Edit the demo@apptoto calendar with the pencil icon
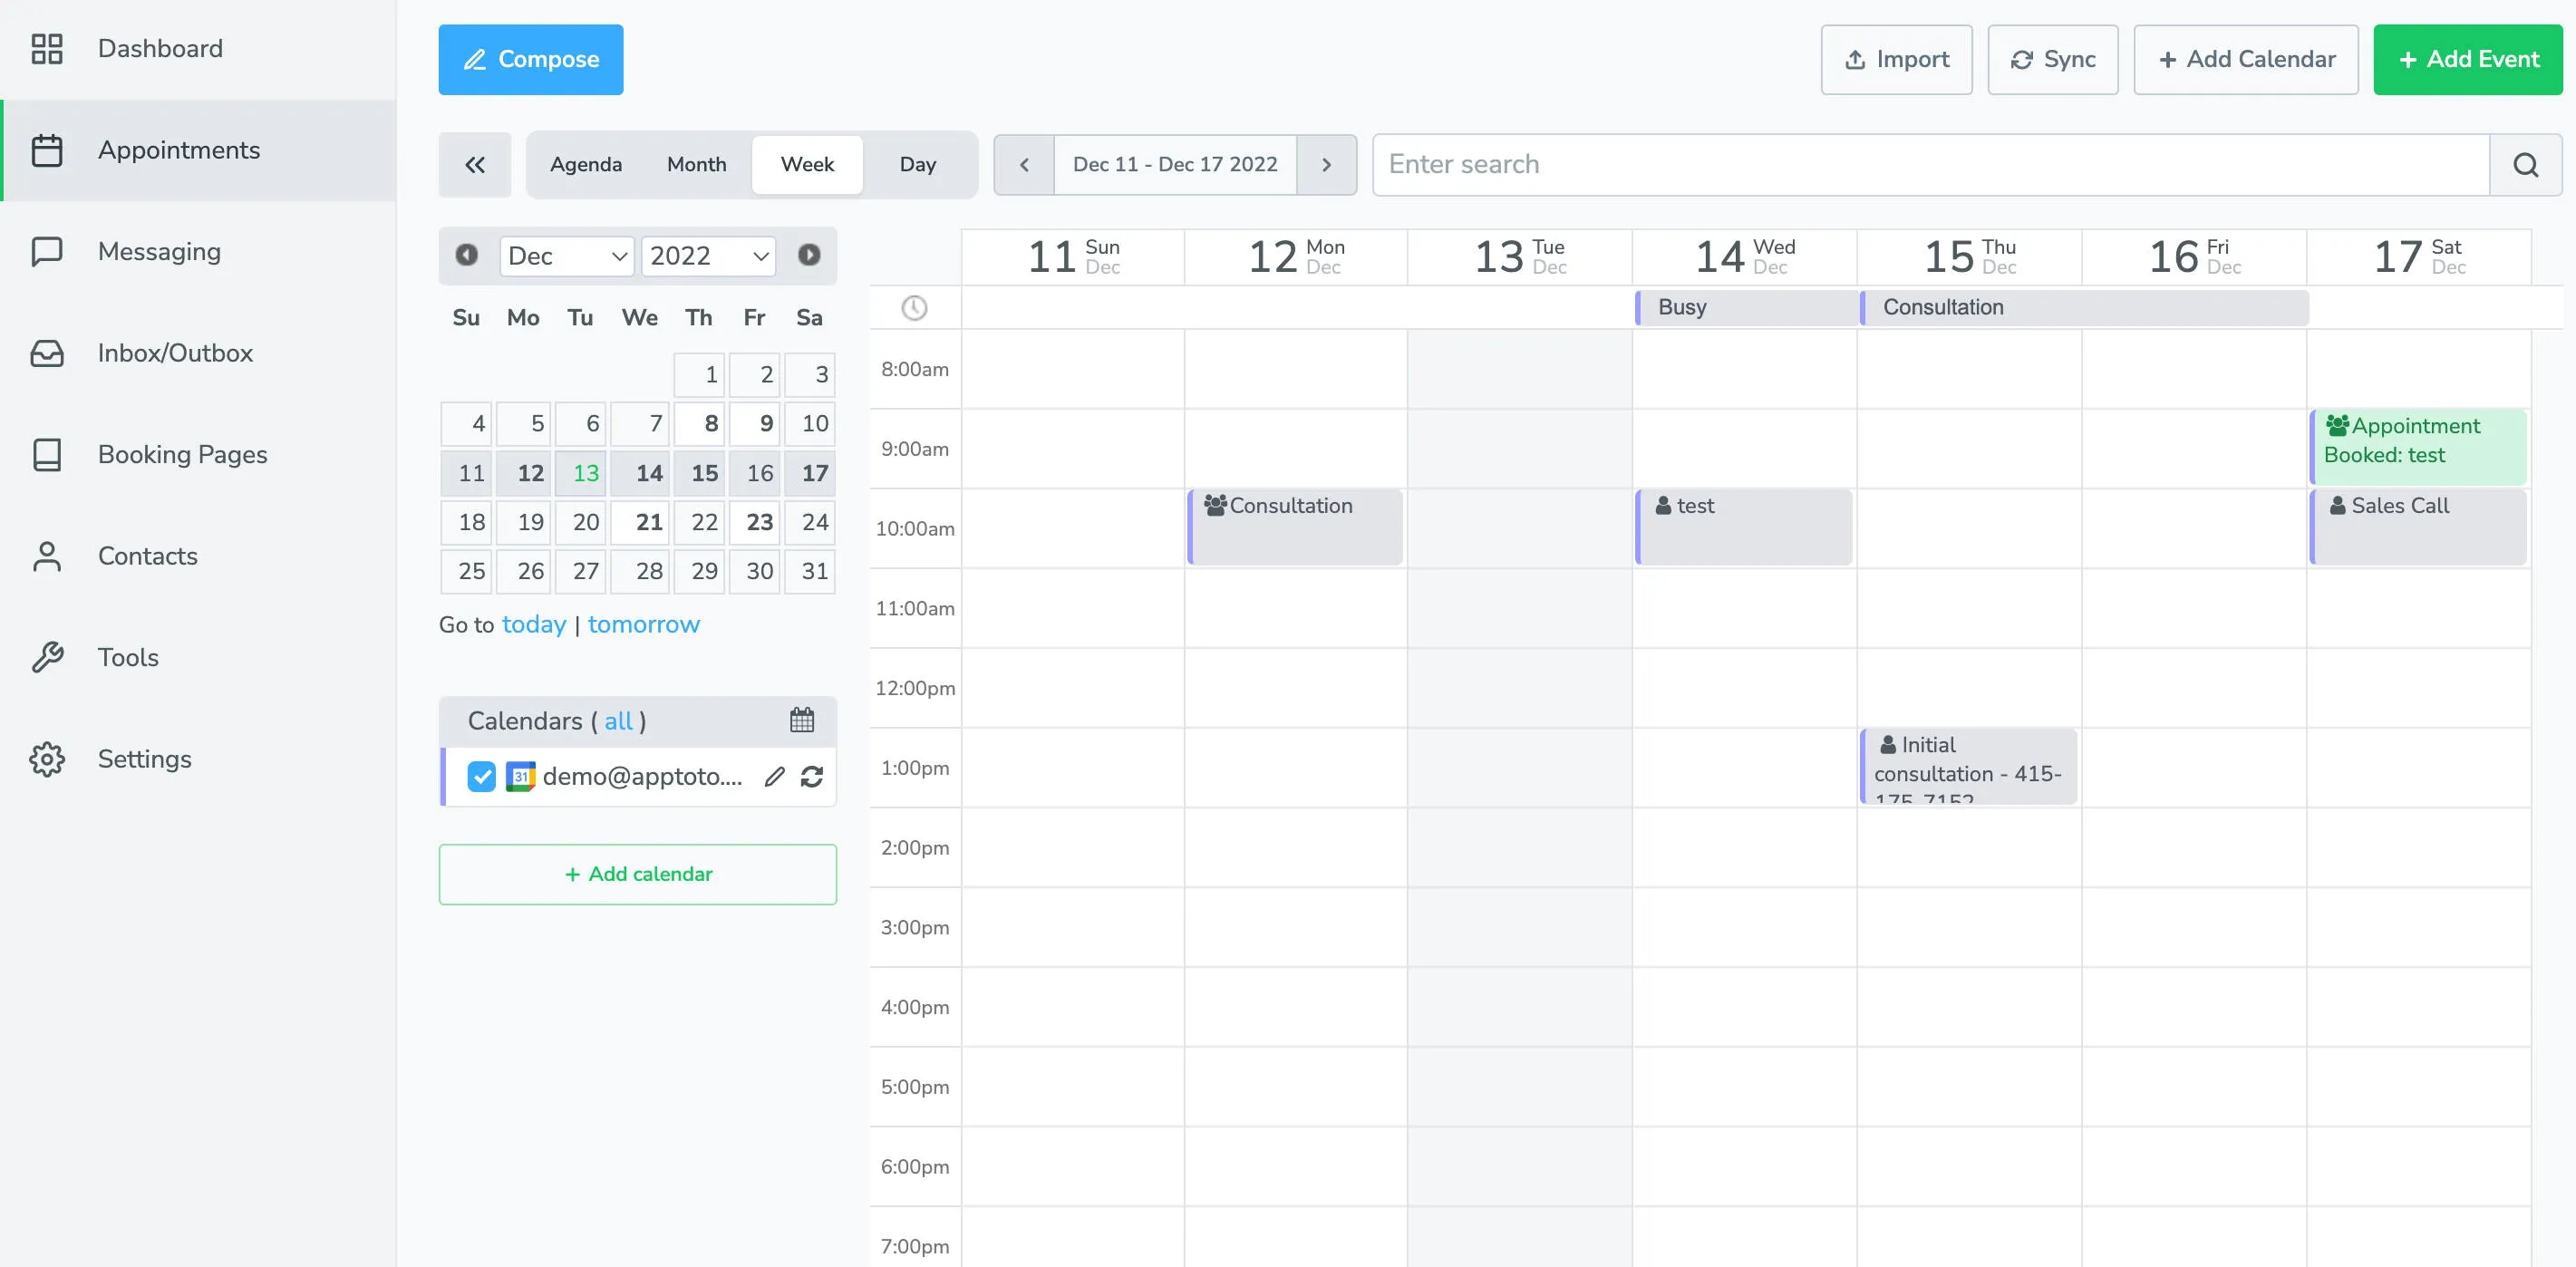 [x=774, y=776]
